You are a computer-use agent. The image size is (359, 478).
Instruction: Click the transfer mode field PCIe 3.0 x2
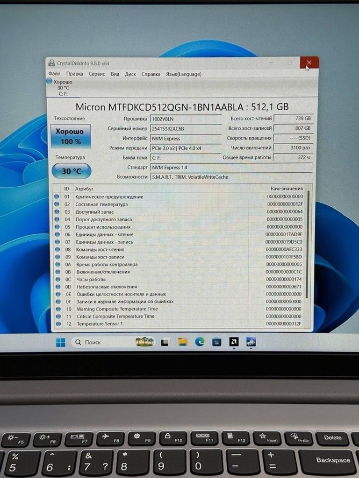click(186, 148)
